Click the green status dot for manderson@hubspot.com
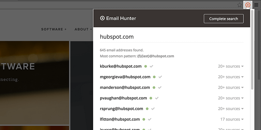The height and width of the screenshot is (130, 261). [x=154, y=87]
